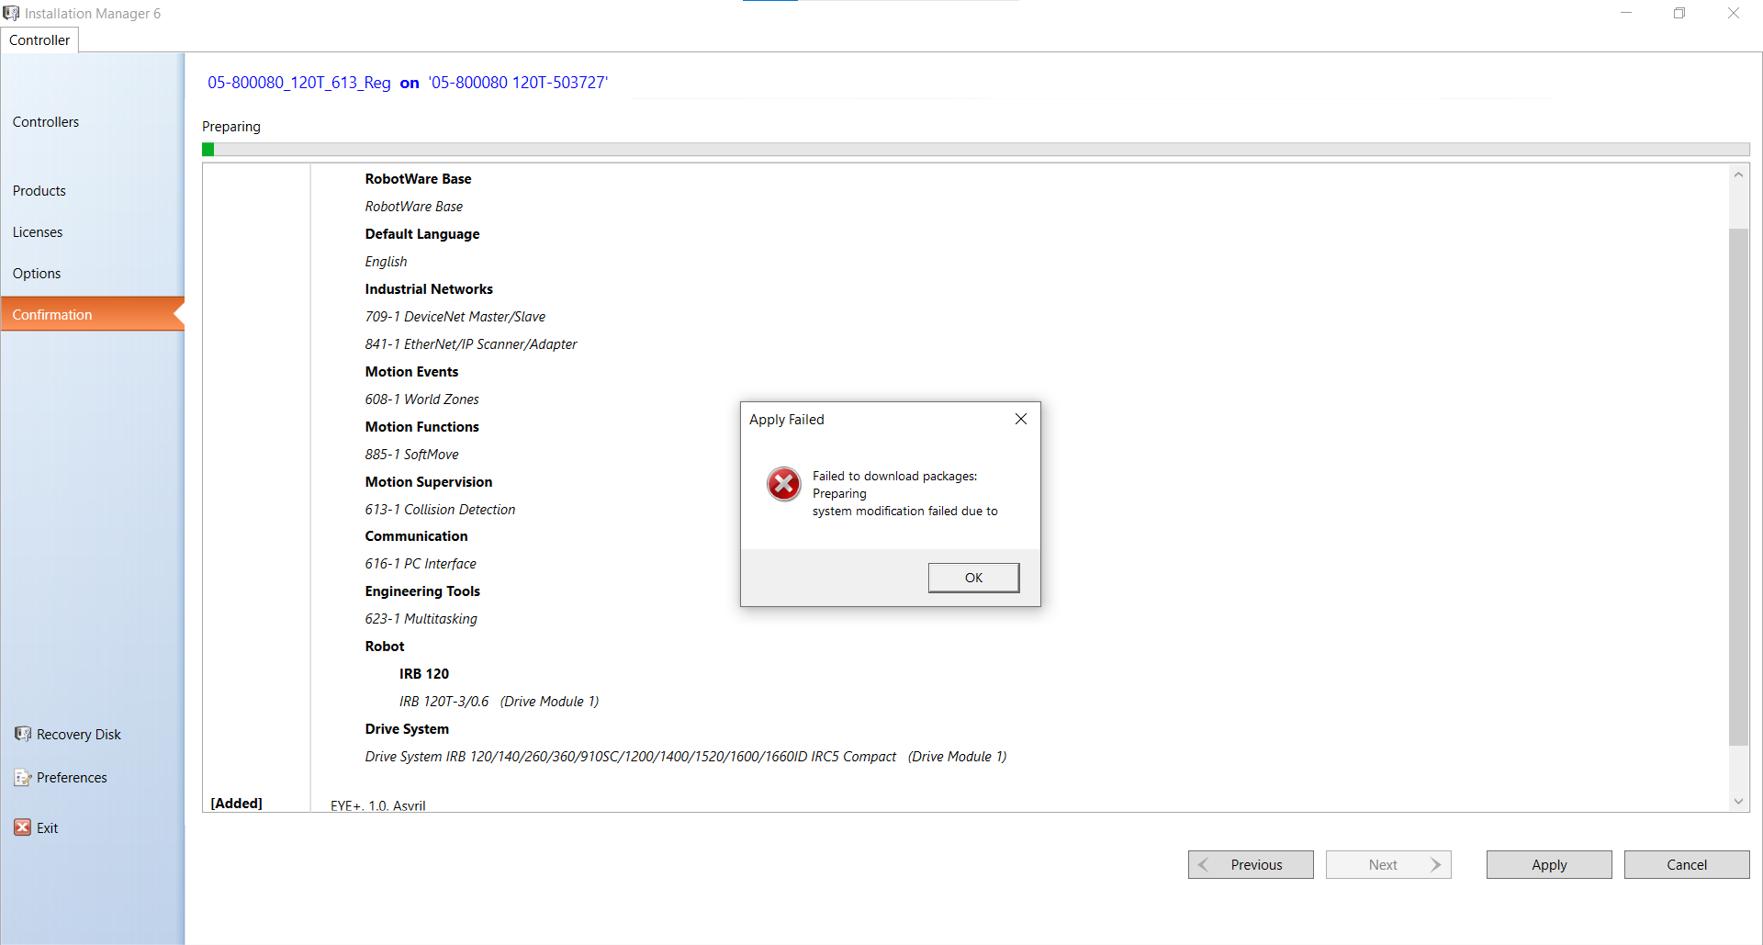
Task: Click the 'Motion Functions' heading
Action: point(422,427)
